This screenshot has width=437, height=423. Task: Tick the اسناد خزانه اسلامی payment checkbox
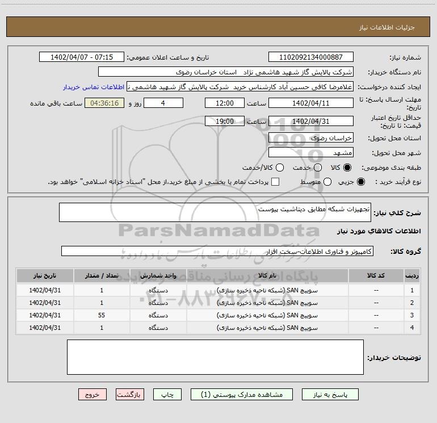tap(275, 182)
